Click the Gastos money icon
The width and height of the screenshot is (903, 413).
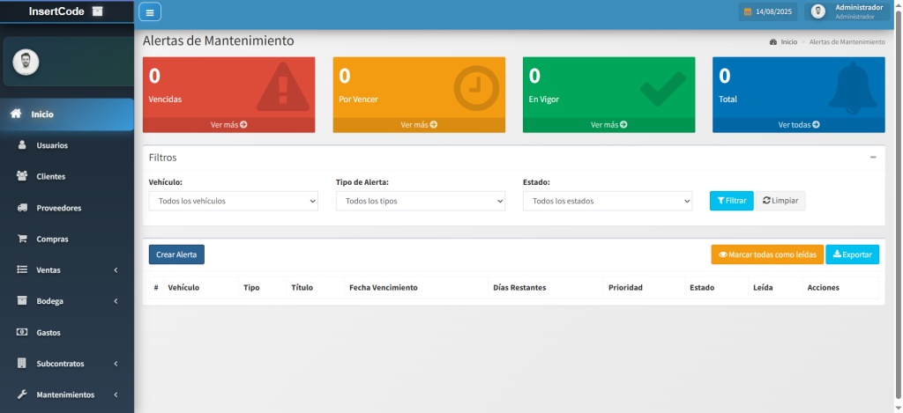point(22,333)
